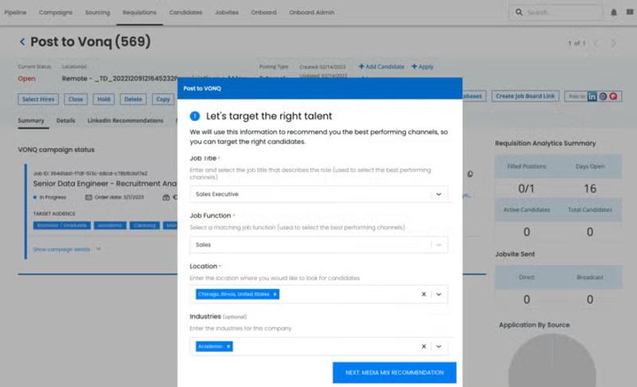Clear all industries with X icon
Screen dimensions: 637x387
click(424, 346)
